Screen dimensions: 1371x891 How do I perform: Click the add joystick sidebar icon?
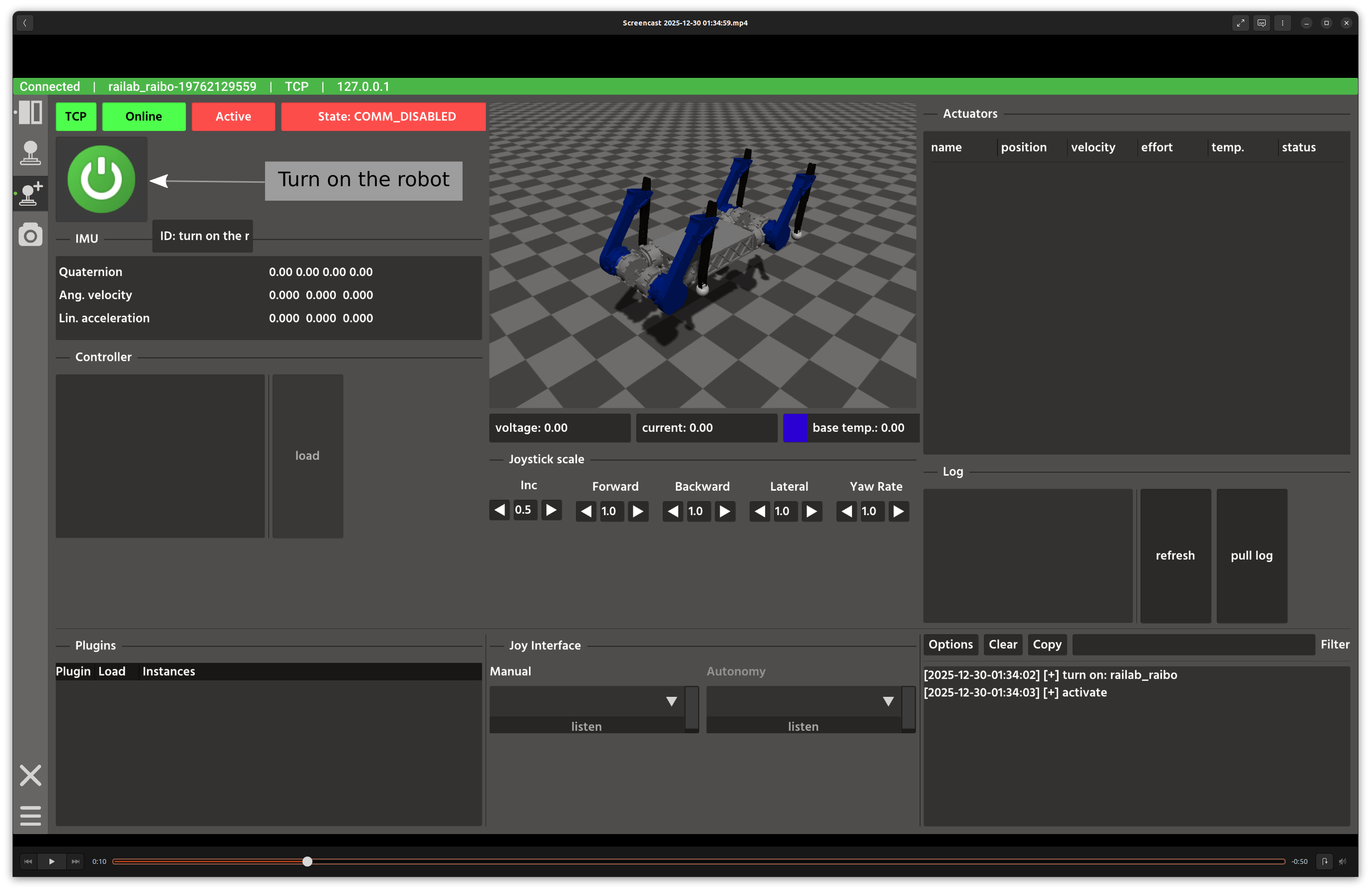30,194
